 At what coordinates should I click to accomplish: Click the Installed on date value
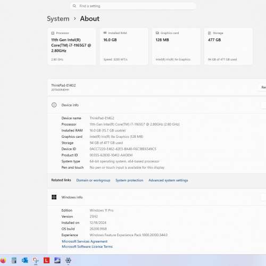pos(98,222)
